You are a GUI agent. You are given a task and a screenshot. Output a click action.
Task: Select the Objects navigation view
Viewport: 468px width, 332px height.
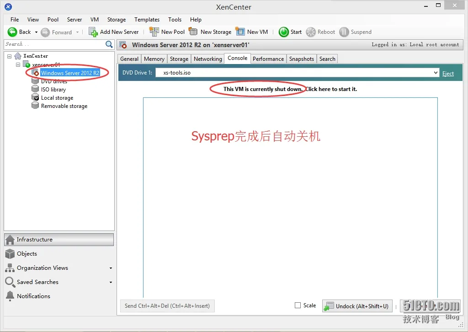click(59, 254)
